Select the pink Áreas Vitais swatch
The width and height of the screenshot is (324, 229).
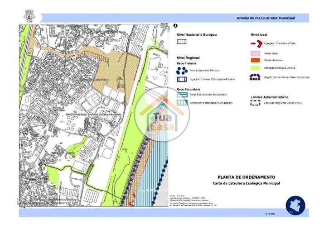[256, 53]
